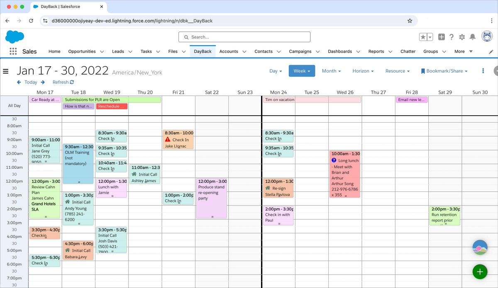This screenshot has width=498, height=288.
Task: Open the Salesforce Help question mark icon
Action: point(452,37)
